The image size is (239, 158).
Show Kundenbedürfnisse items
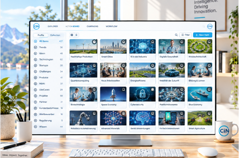pos(48,108)
